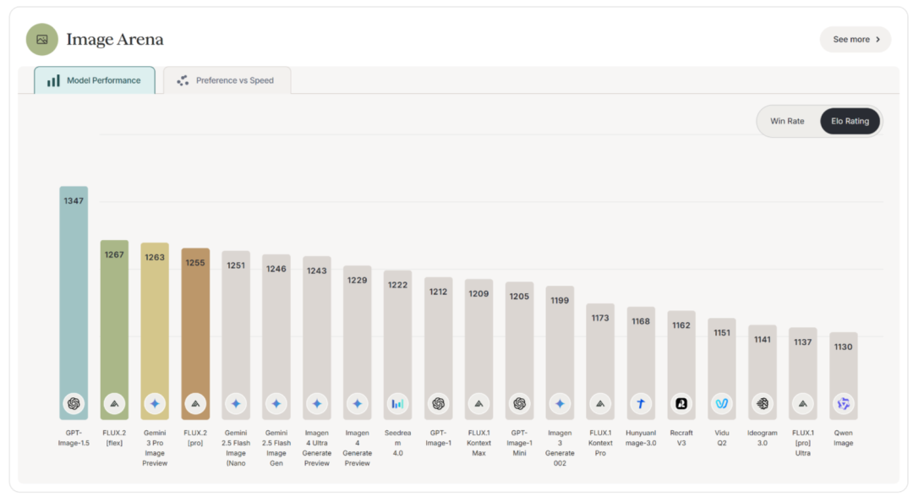Click the FLUX.2 [flex] bar logo icon
Image resolution: width=913 pixels, height=497 pixels.
(114, 403)
